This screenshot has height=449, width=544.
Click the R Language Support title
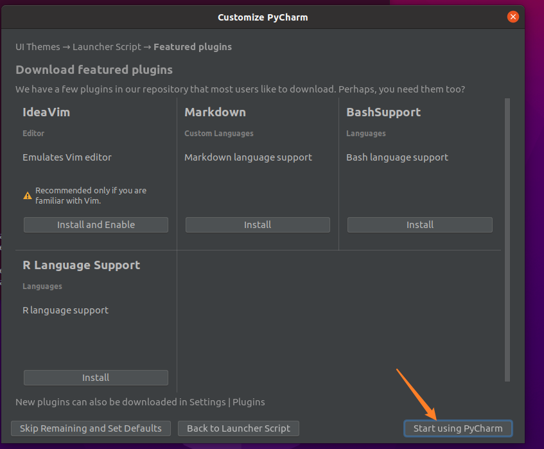coord(82,265)
